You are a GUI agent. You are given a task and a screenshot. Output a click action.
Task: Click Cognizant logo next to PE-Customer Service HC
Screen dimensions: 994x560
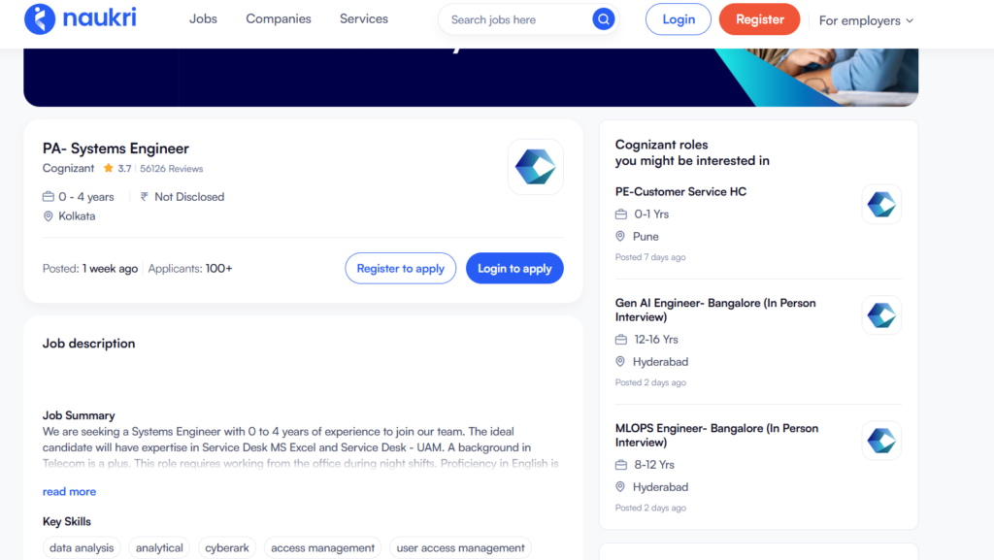click(881, 205)
